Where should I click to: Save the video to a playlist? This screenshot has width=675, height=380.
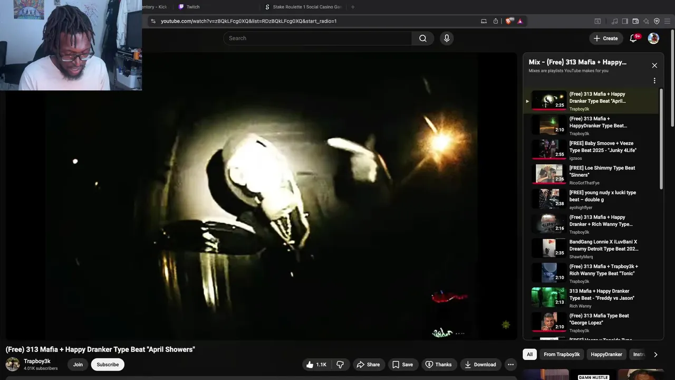[x=402, y=364]
